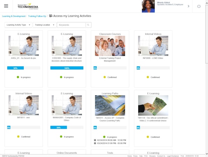Click the Contact Us footer link

161,156
